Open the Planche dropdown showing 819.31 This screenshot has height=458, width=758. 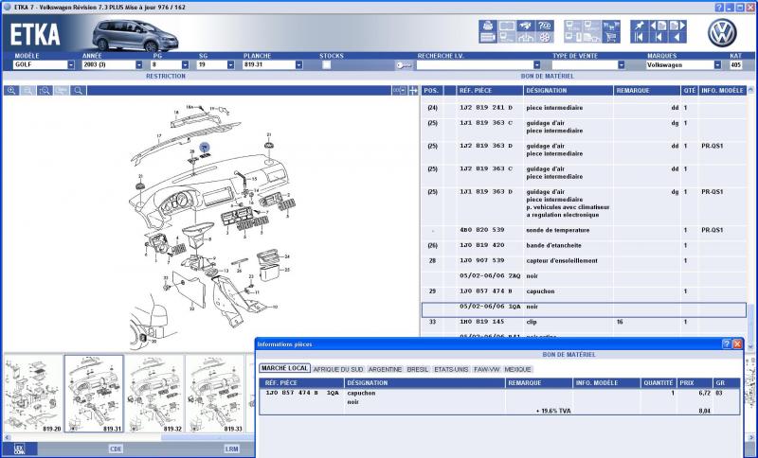299,64
